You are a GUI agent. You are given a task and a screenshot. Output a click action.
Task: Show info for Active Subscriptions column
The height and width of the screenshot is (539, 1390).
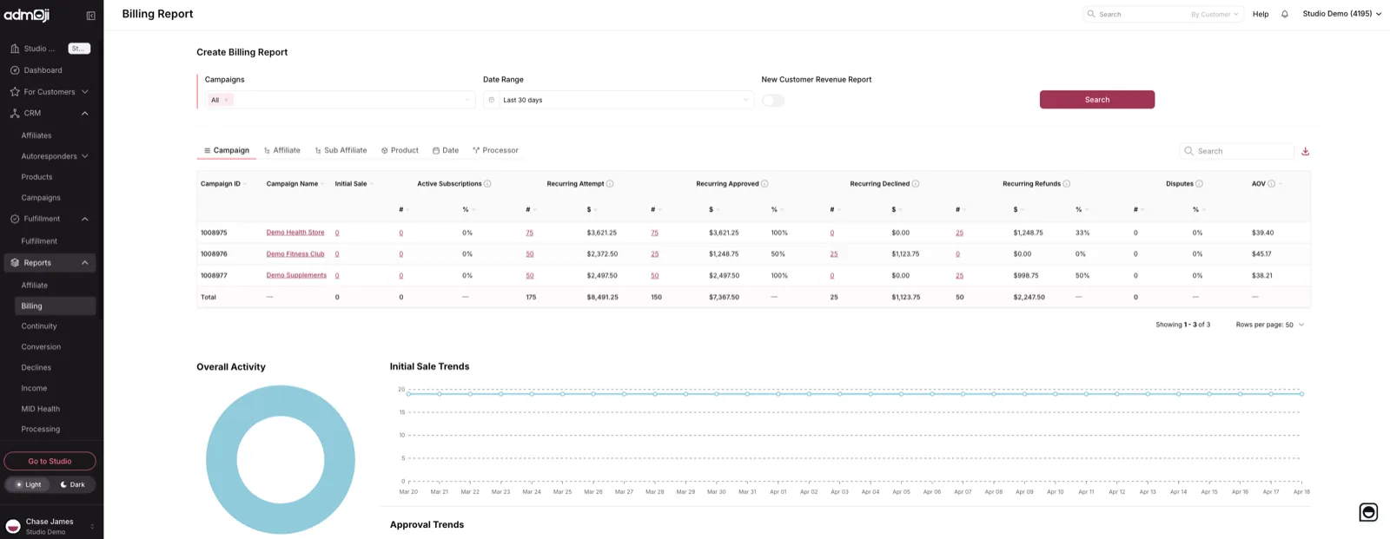pos(487,184)
